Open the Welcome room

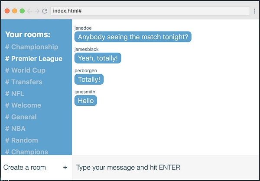pos(23,105)
